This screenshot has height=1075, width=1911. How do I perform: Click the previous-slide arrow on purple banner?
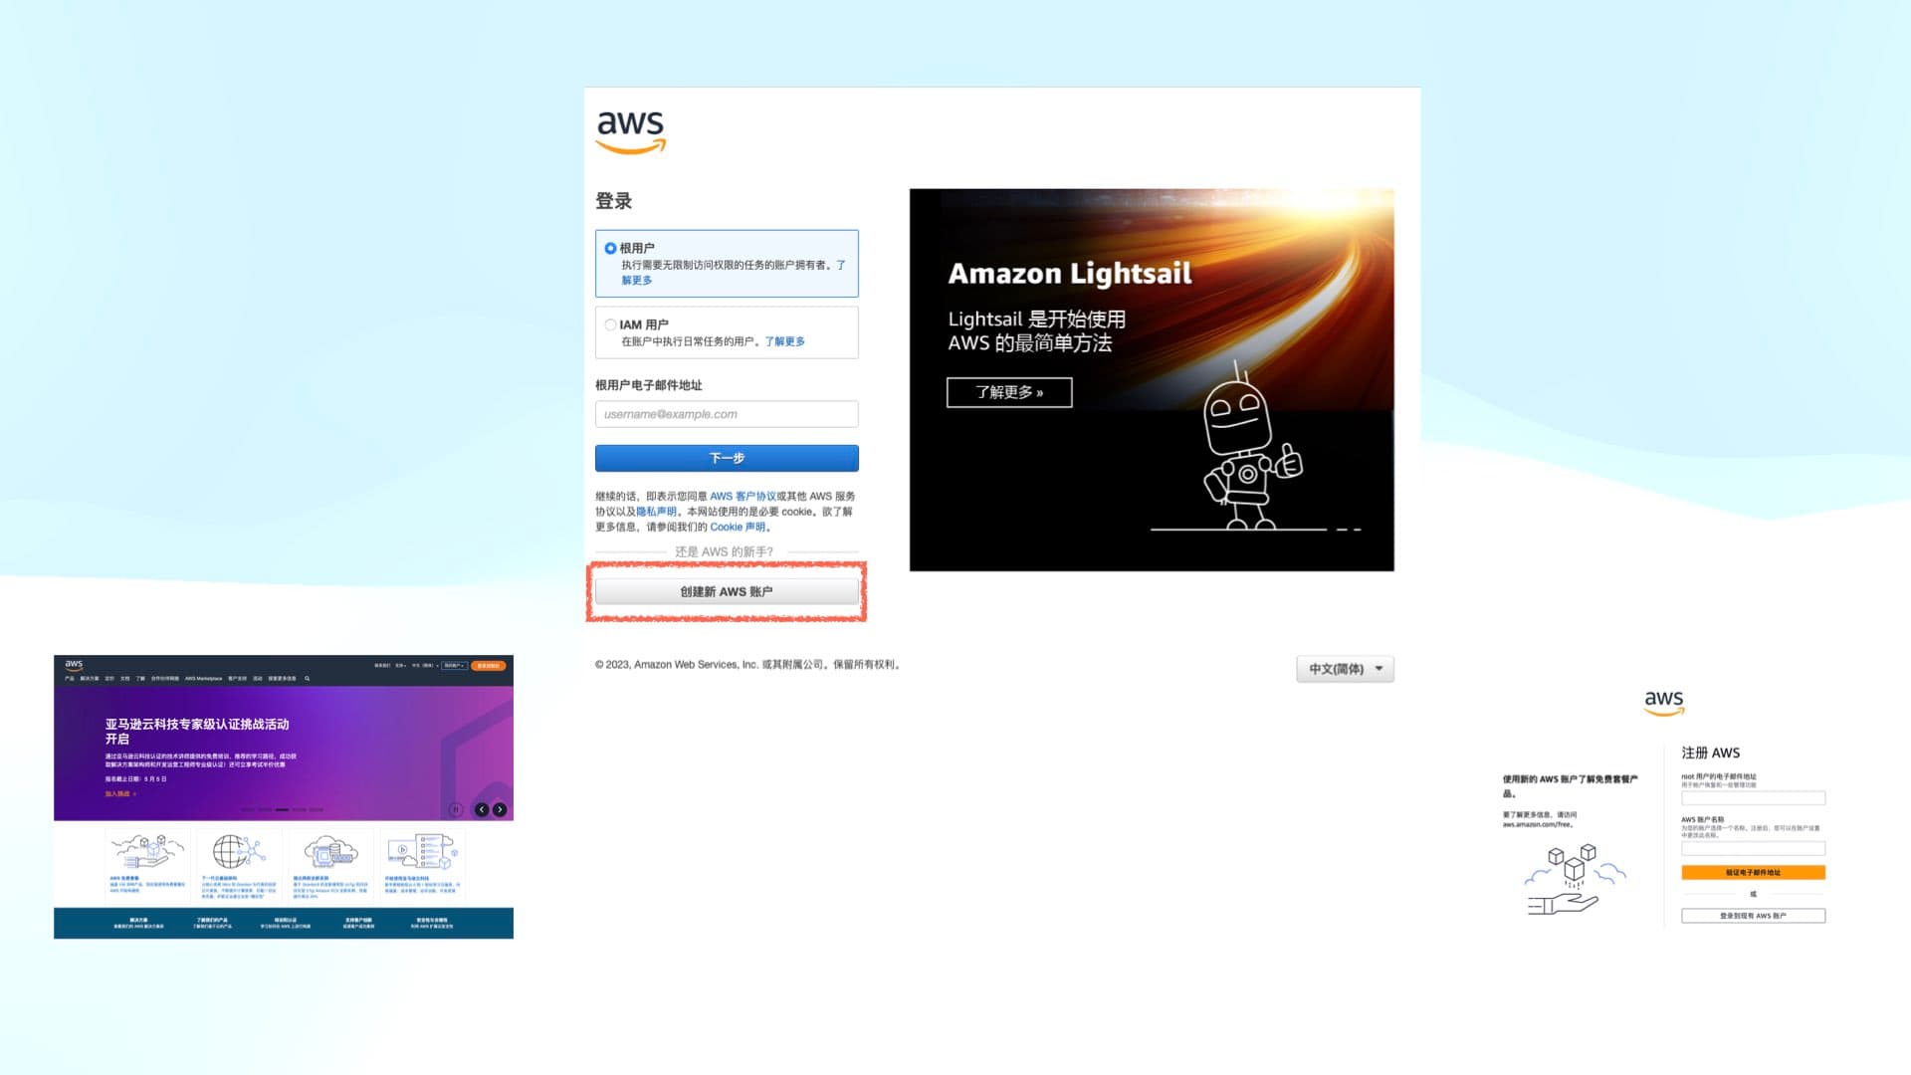(482, 810)
